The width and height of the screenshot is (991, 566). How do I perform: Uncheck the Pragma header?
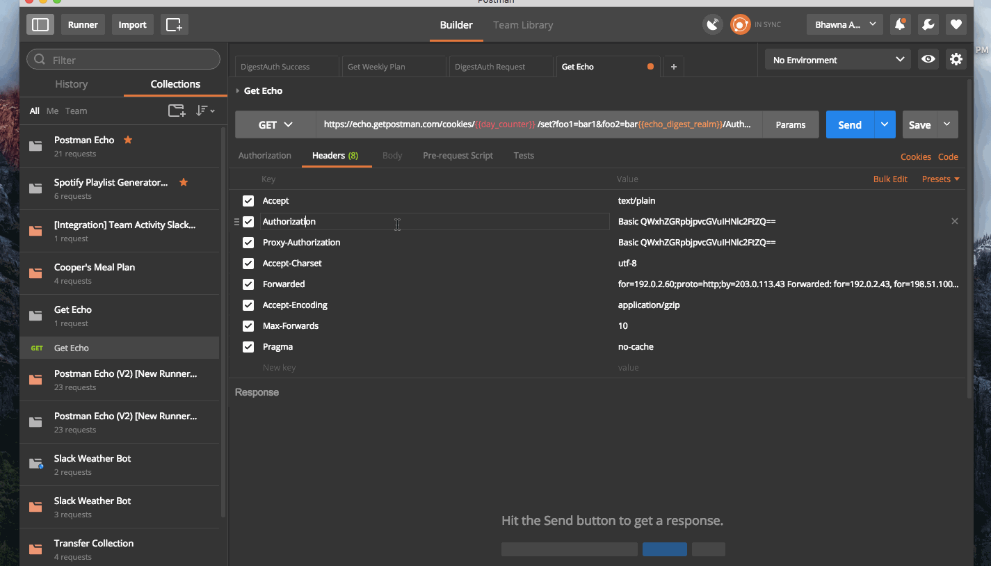coord(248,347)
